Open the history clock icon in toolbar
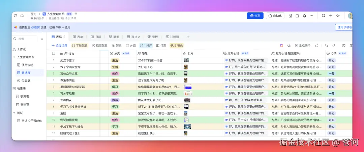 click(289, 46)
